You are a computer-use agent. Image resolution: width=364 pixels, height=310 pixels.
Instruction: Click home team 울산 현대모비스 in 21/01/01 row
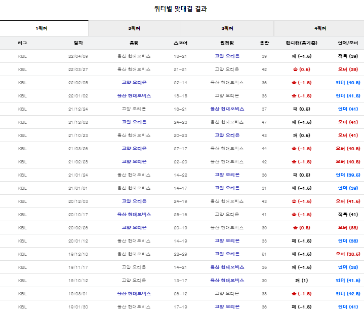(x=134, y=188)
